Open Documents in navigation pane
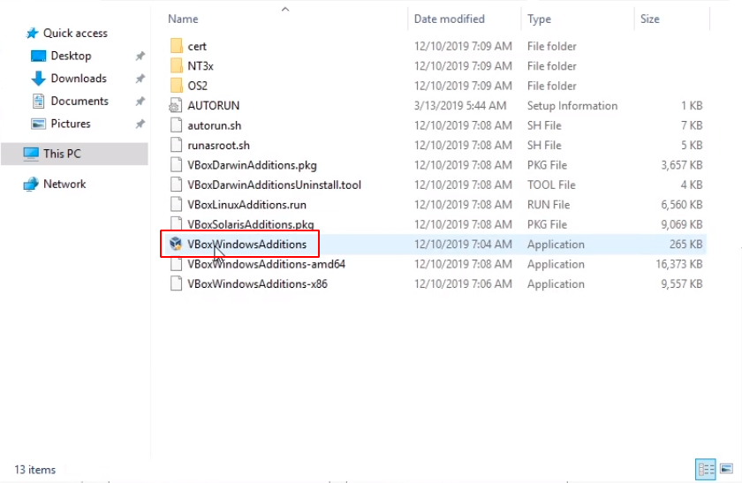The image size is (742, 483). pos(79,102)
